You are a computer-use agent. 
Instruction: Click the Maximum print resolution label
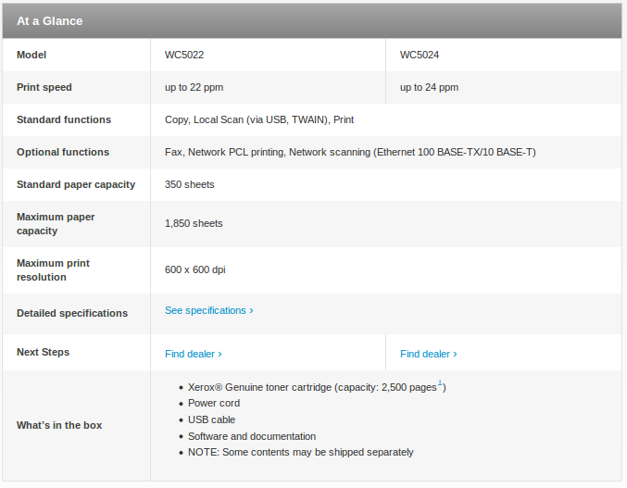tap(53, 270)
